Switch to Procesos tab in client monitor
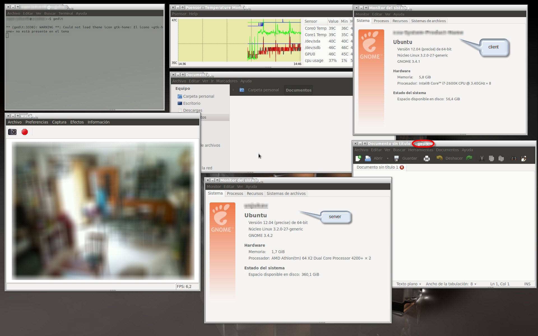 pyautogui.click(x=381, y=21)
